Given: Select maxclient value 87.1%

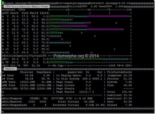Looking at the screenshot, I should click(x=128, y=99).
